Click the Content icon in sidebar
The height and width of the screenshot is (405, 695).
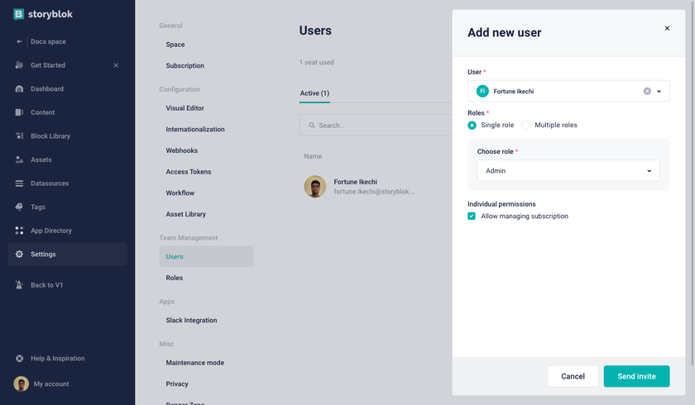(x=19, y=112)
